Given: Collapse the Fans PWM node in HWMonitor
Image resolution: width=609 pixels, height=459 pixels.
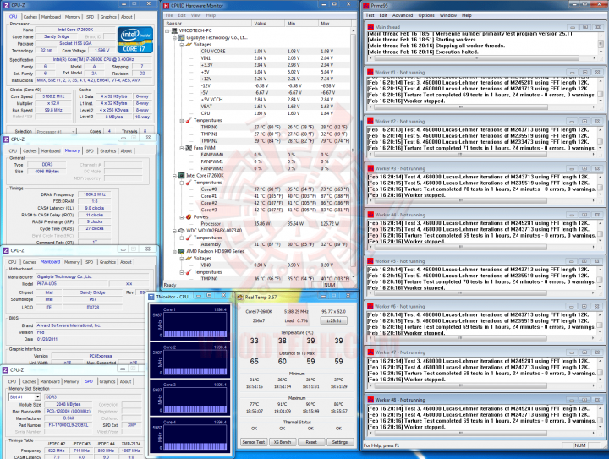Looking at the screenshot, I should pyautogui.click(x=181, y=148).
